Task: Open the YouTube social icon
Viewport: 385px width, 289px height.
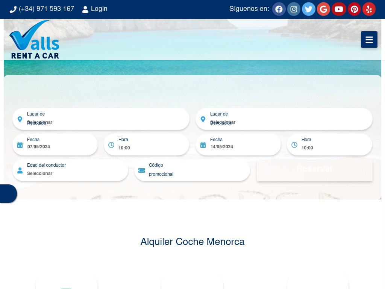Action: tap(339, 9)
